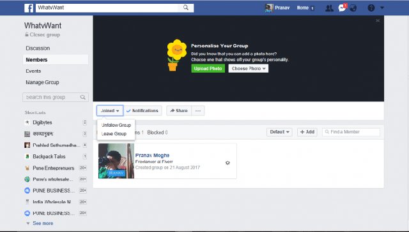
Task: Click the Add member button
Action: click(307, 132)
